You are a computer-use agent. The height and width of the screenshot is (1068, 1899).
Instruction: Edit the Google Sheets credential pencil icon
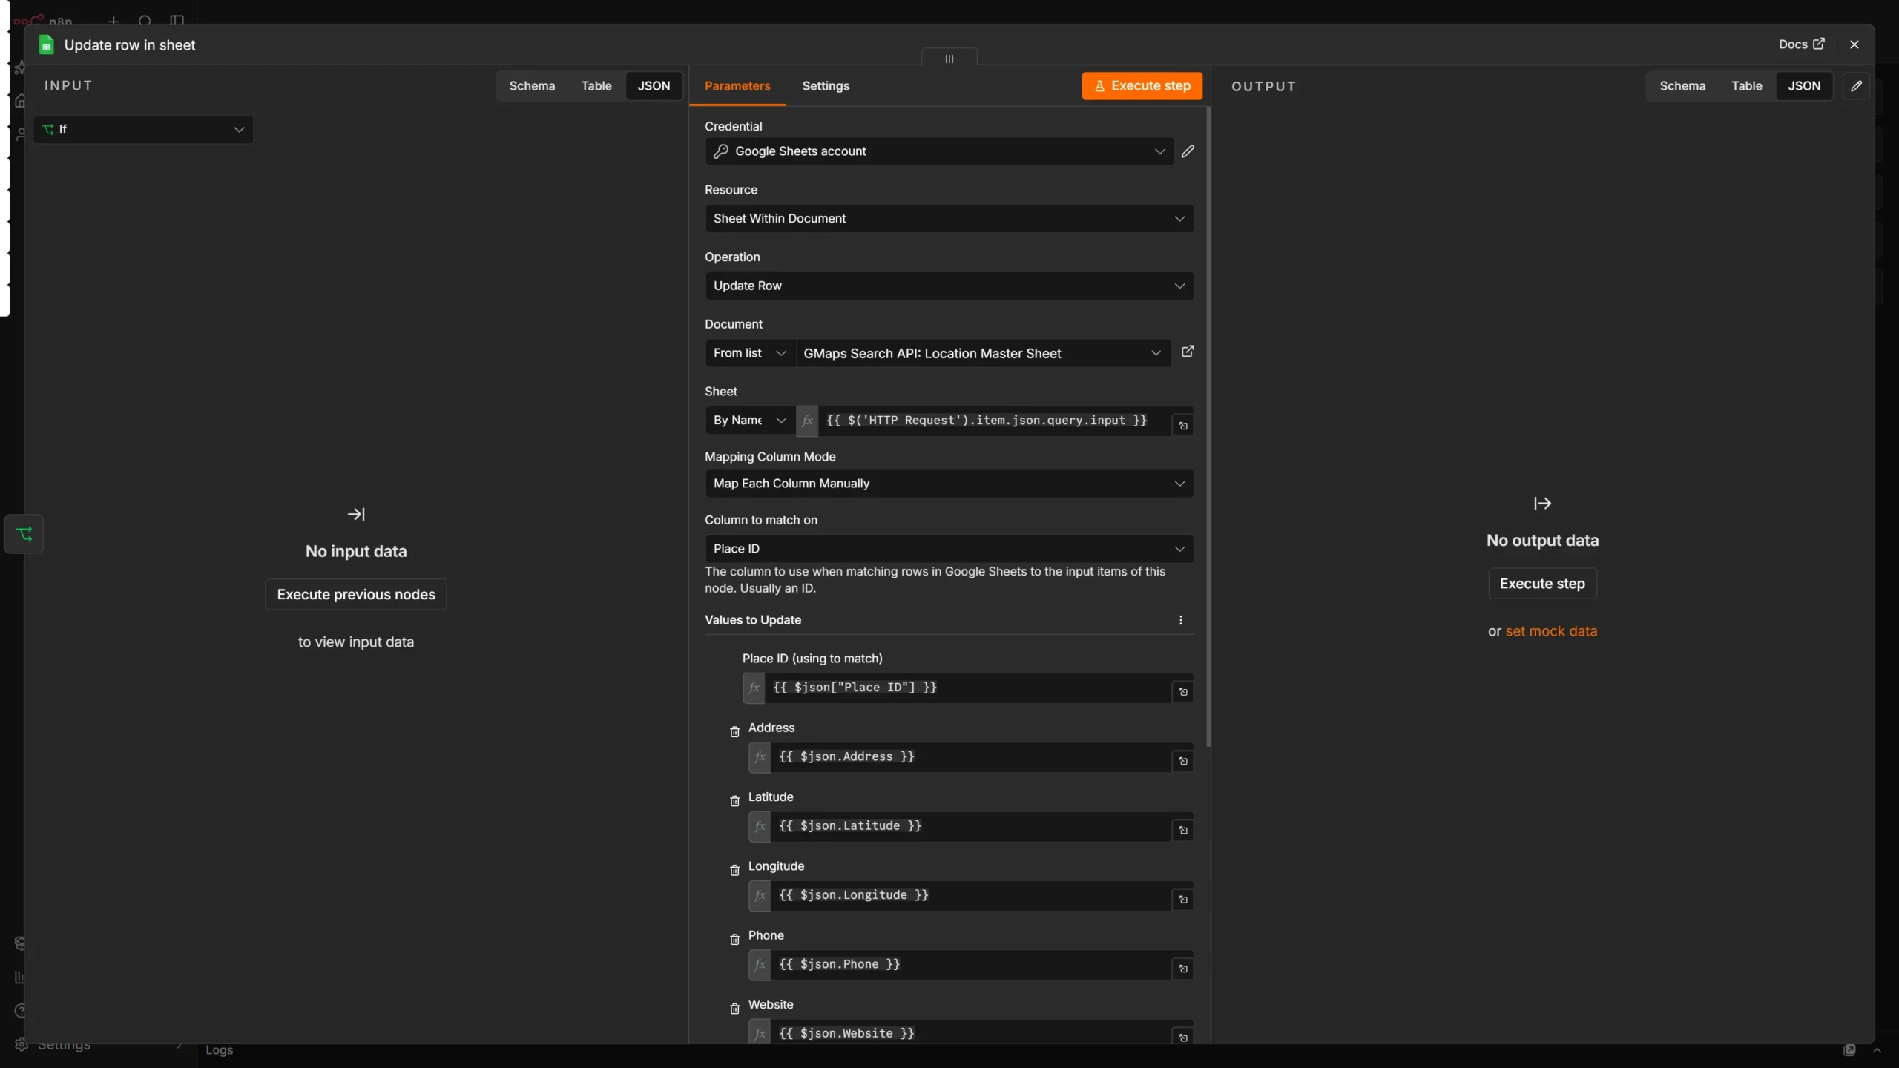pos(1188,151)
